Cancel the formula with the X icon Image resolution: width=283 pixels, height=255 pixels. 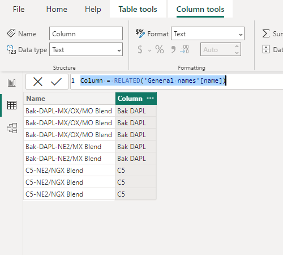38,82
